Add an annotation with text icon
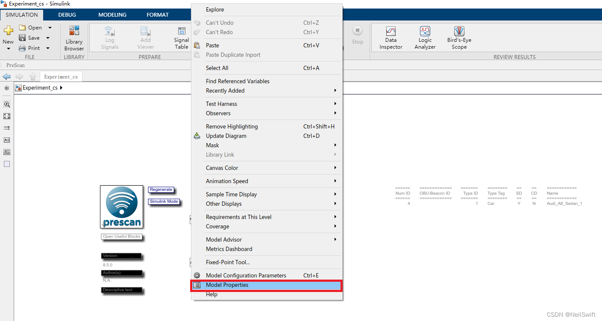 click(7, 140)
